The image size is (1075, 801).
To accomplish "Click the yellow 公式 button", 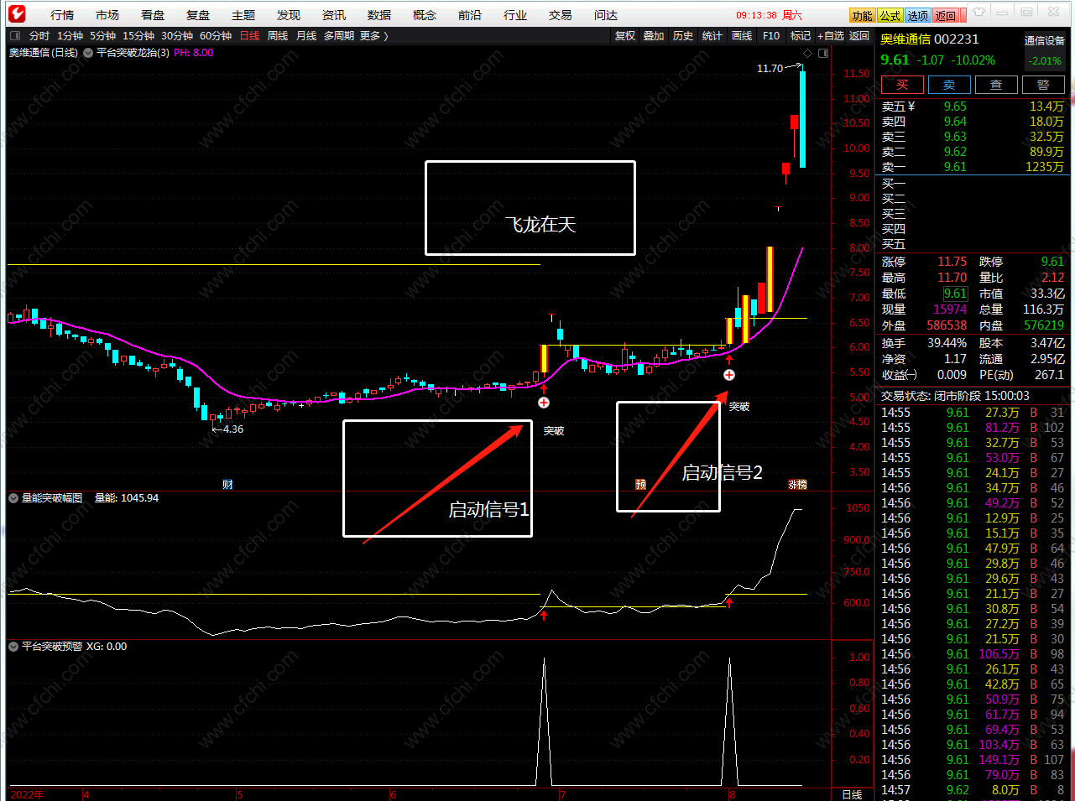I will click(x=890, y=15).
